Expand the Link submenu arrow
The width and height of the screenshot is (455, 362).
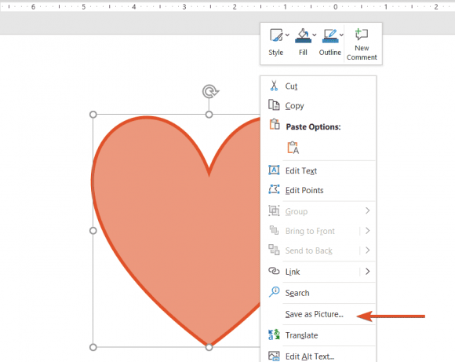368,272
